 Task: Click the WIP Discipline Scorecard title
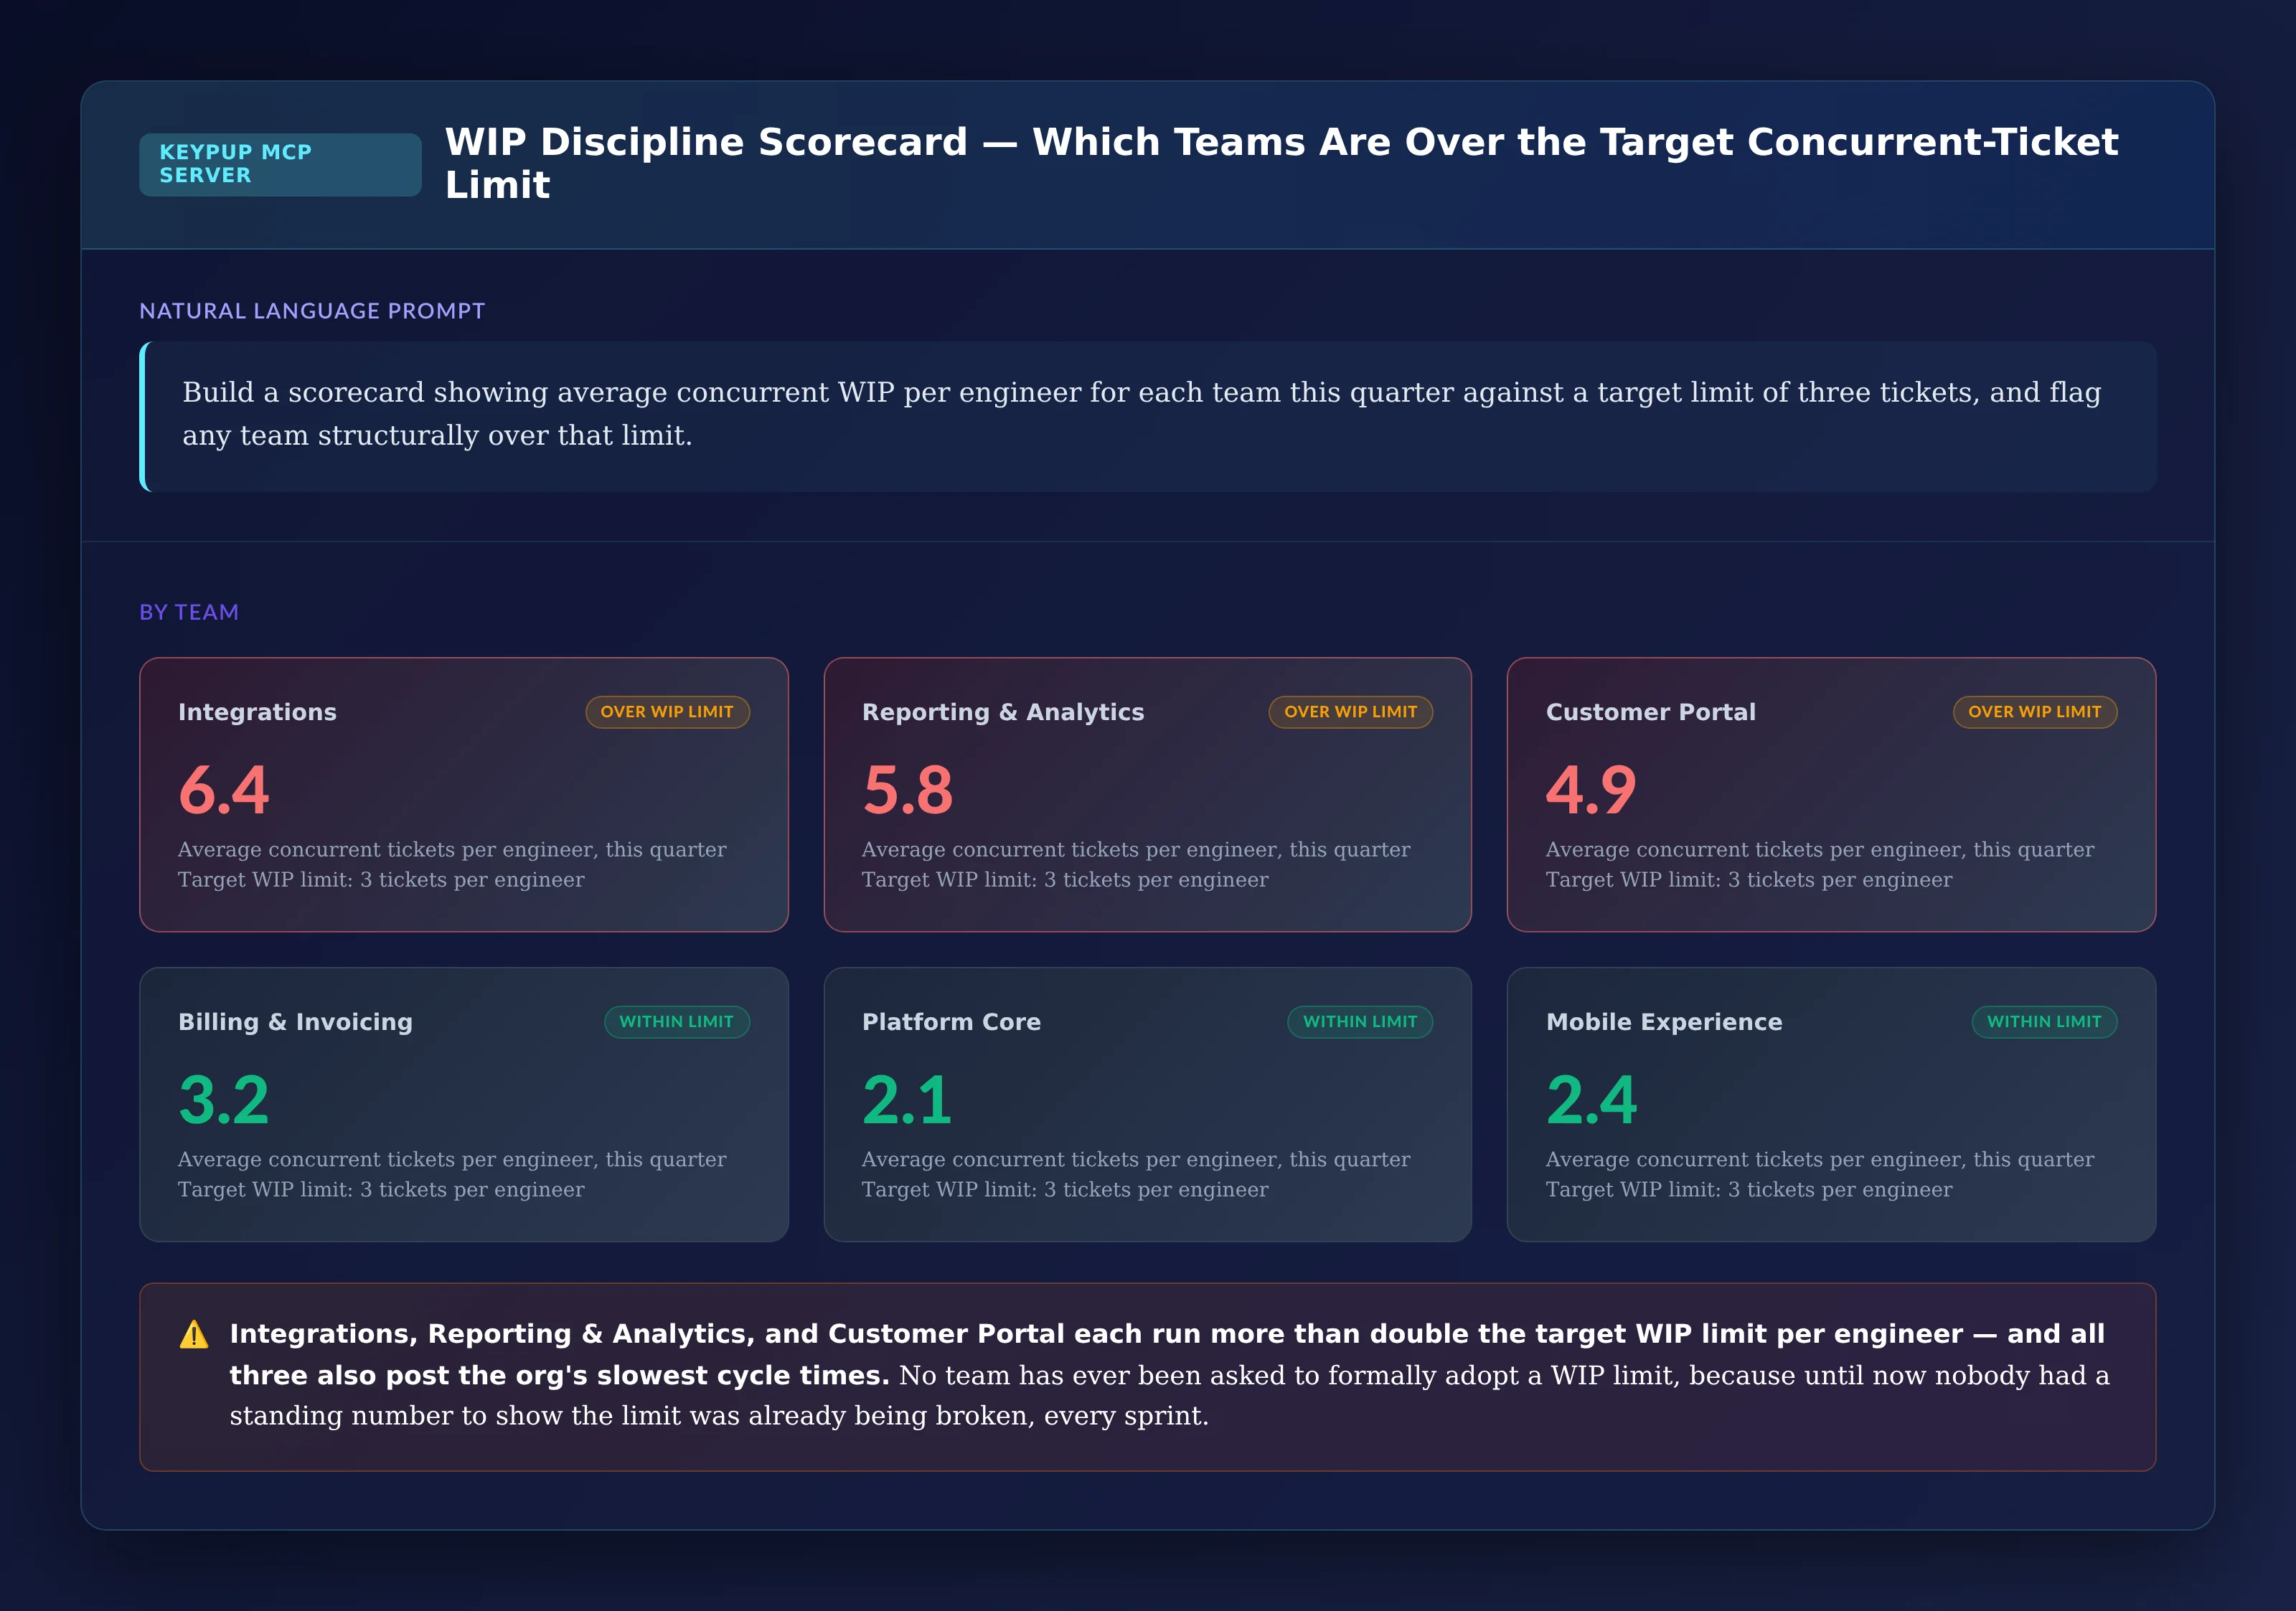(1281, 163)
